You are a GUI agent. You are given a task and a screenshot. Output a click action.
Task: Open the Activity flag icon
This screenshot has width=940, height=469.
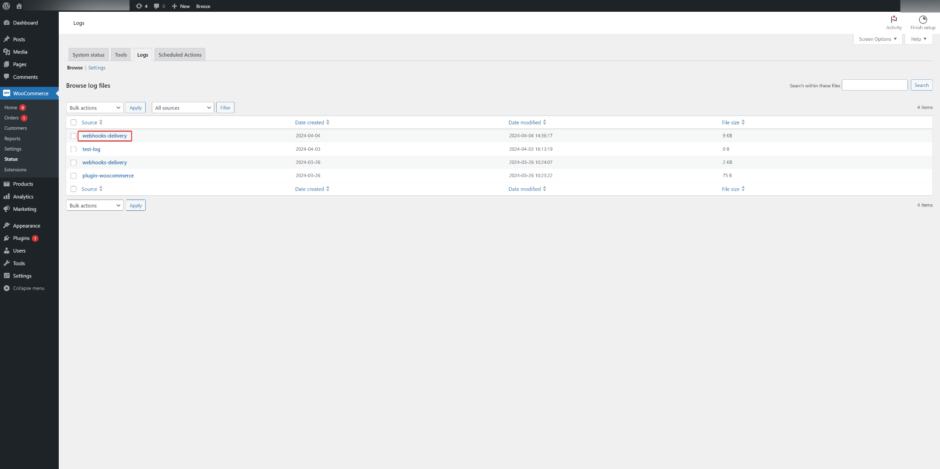coord(894,19)
